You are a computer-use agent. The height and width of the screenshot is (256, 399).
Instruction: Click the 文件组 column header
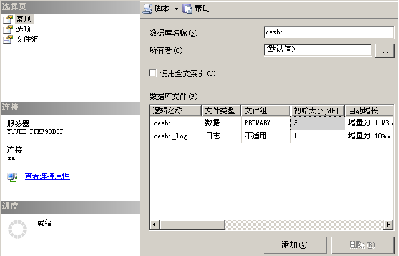pyautogui.click(x=265, y=111)
